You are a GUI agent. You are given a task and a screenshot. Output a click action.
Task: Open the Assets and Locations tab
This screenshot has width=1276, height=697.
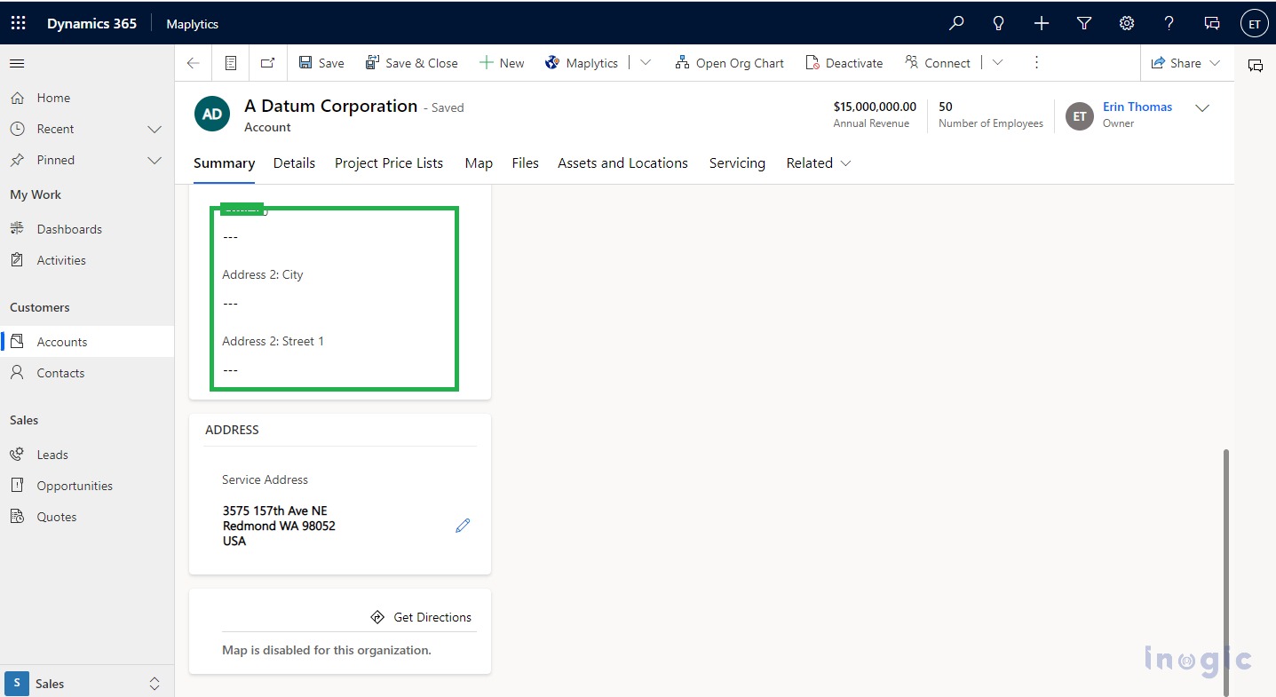[622, 163]
